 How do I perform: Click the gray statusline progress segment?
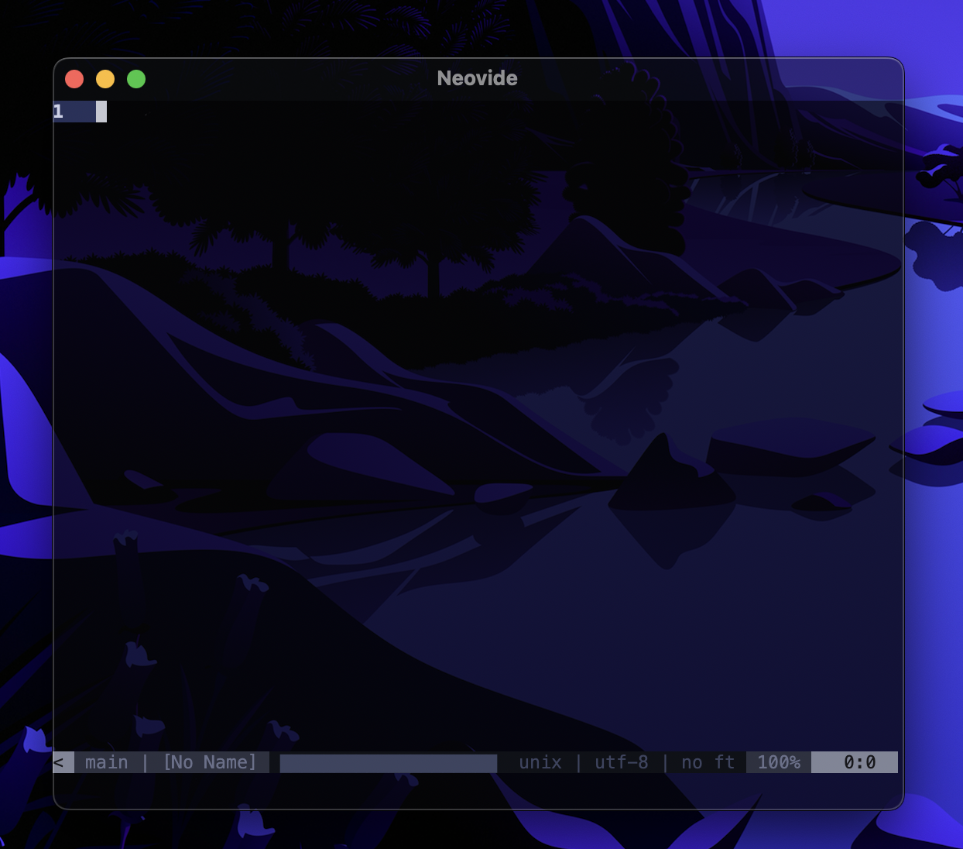pos(387,762)
